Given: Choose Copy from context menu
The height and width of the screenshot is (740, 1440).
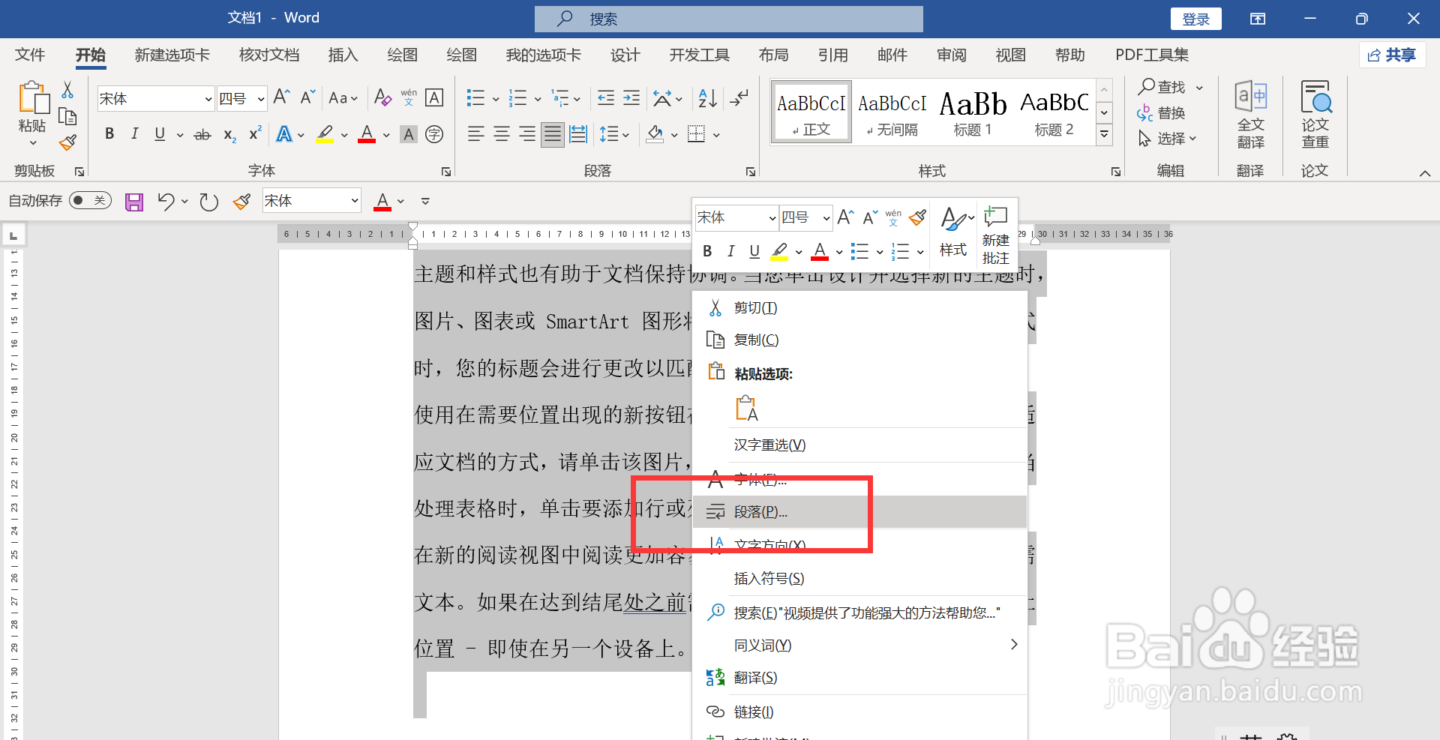Looking at the screenshot, I should click(859, 340).
